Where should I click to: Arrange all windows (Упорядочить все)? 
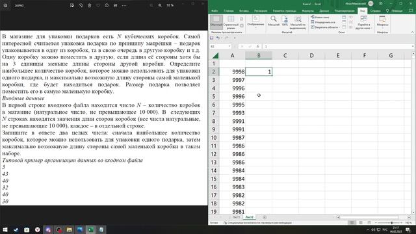click(323, 22)
